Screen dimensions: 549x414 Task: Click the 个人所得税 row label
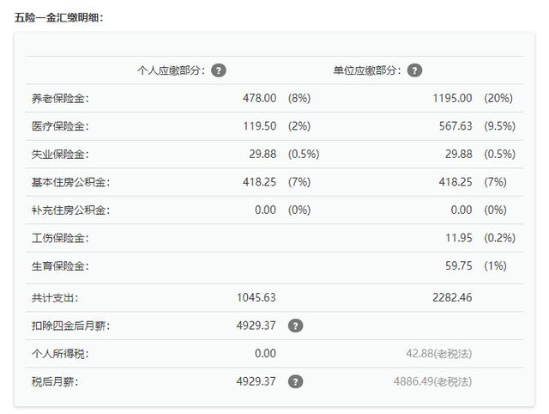click(x=60, y=354)
